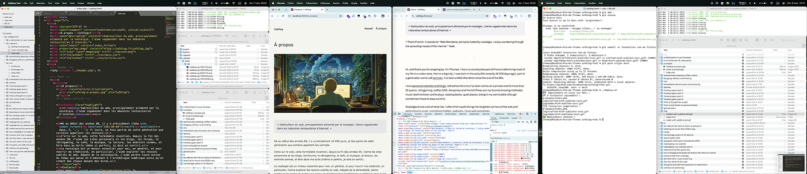Reload the cafelog.fr/about page
The width and height of the screenshot is (807, 174).
point(406,16)
